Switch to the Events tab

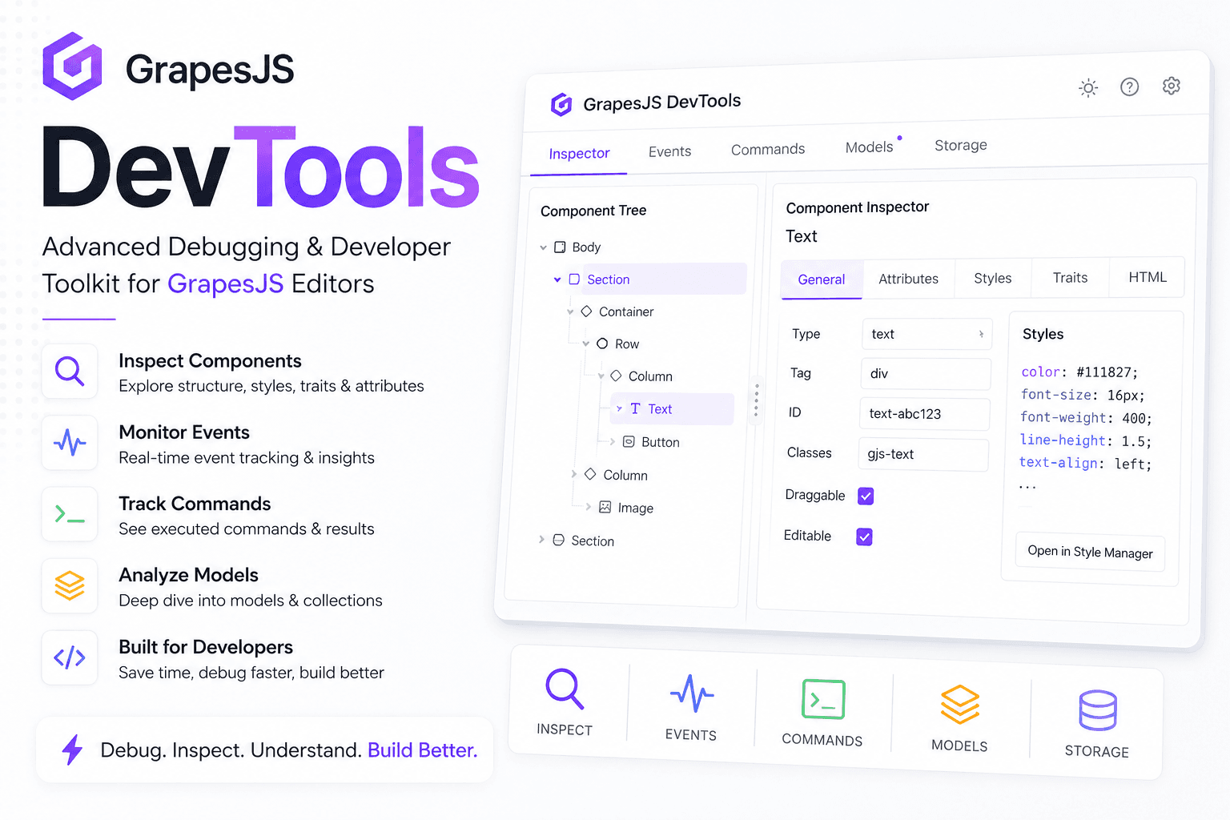pyautogui.click(x=670, y=151)
